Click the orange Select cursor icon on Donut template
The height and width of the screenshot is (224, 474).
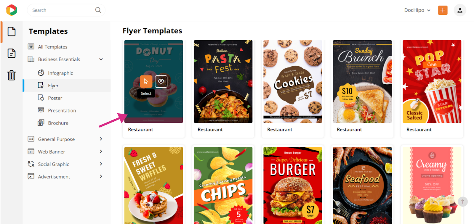146,81
